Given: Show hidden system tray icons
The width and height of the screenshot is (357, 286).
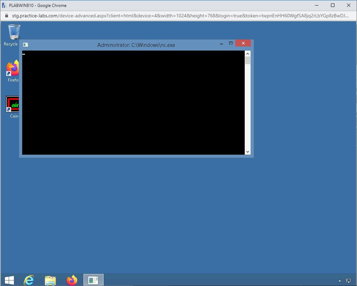Looking at the screenshot, I should [x=340, y=280].
